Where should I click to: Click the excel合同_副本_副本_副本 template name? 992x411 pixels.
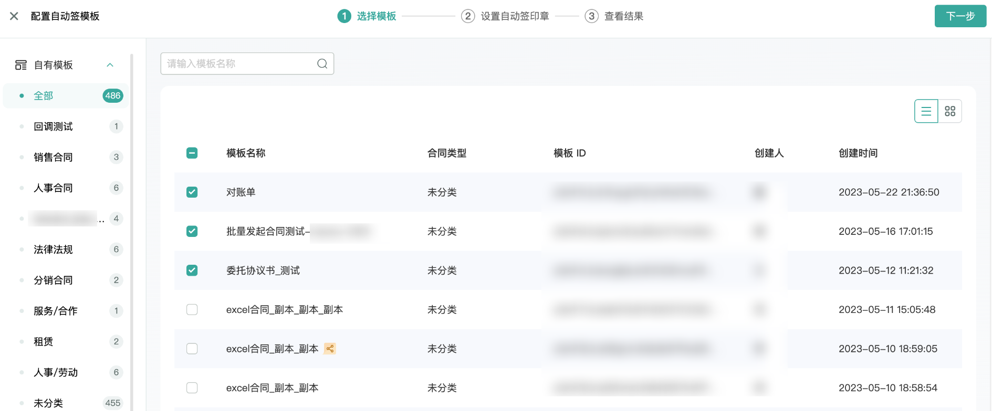(285, 309)
